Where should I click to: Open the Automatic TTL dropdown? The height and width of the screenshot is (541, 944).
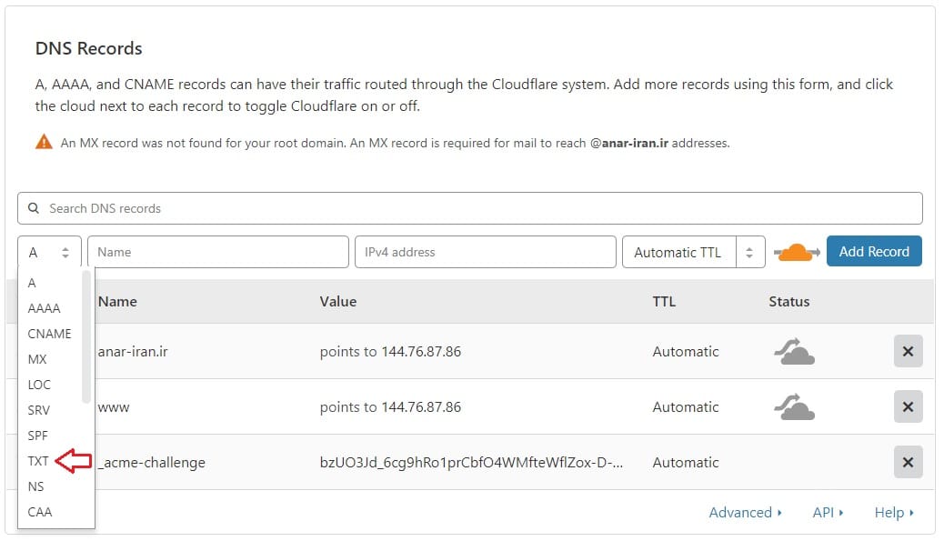pyautogui.click(x=692, y=253)
